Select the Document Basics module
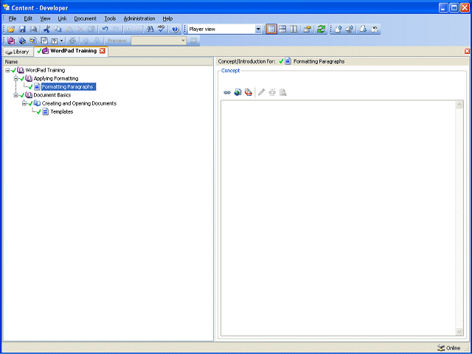The height and width of the screenshot is (354, 472). tap(52, 95)
